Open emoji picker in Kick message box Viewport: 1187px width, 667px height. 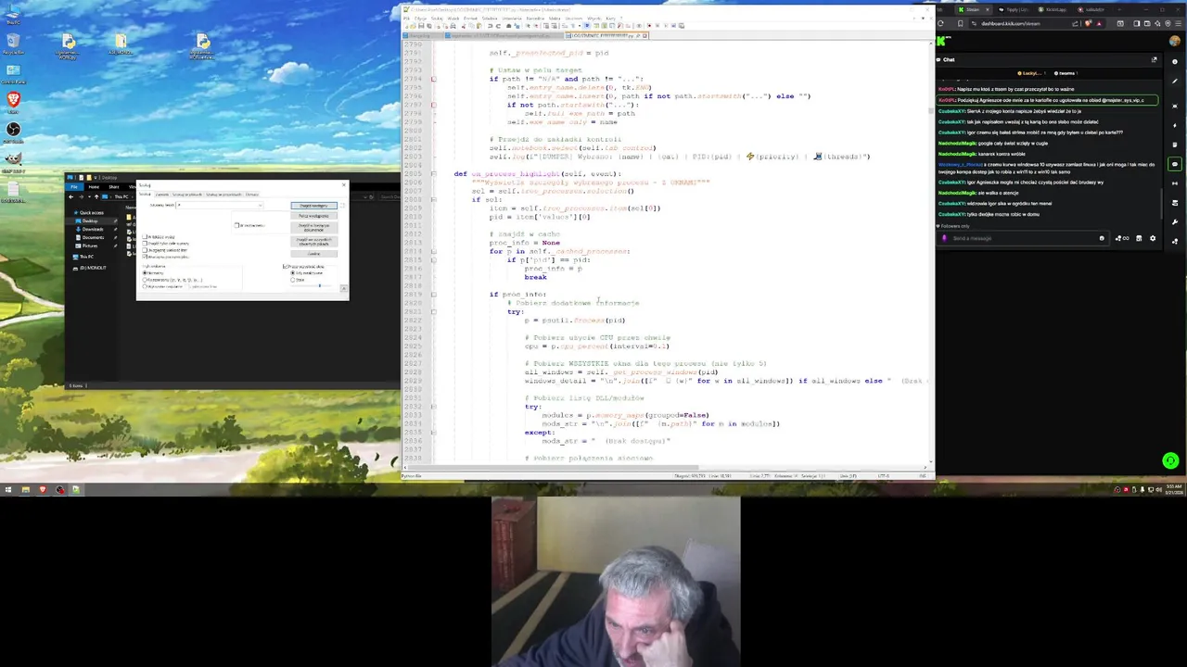[1102, 238]
